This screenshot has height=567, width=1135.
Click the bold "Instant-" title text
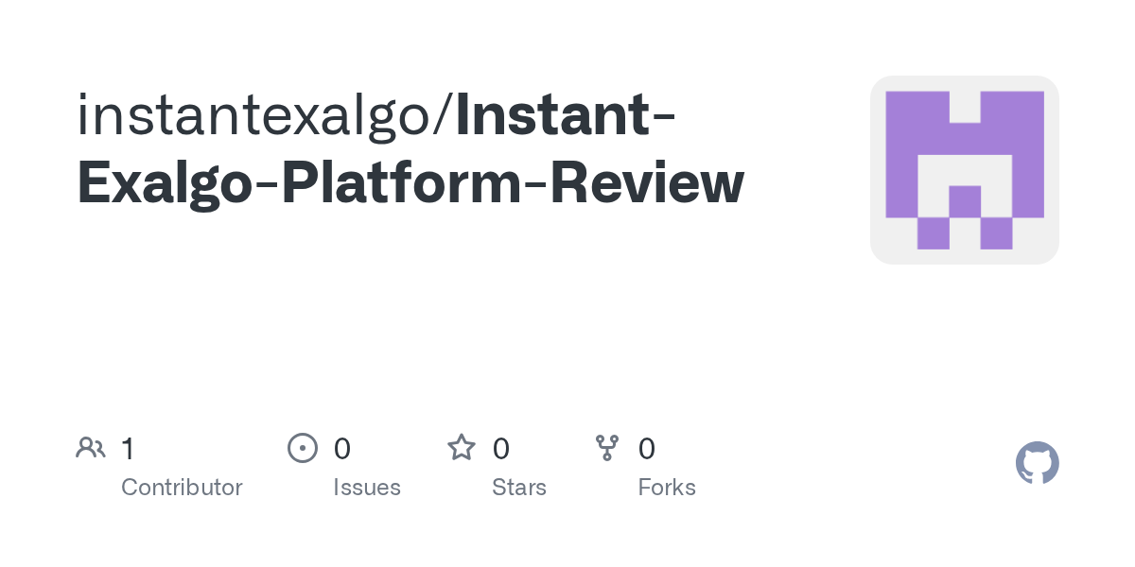click(x=566, y=114)
